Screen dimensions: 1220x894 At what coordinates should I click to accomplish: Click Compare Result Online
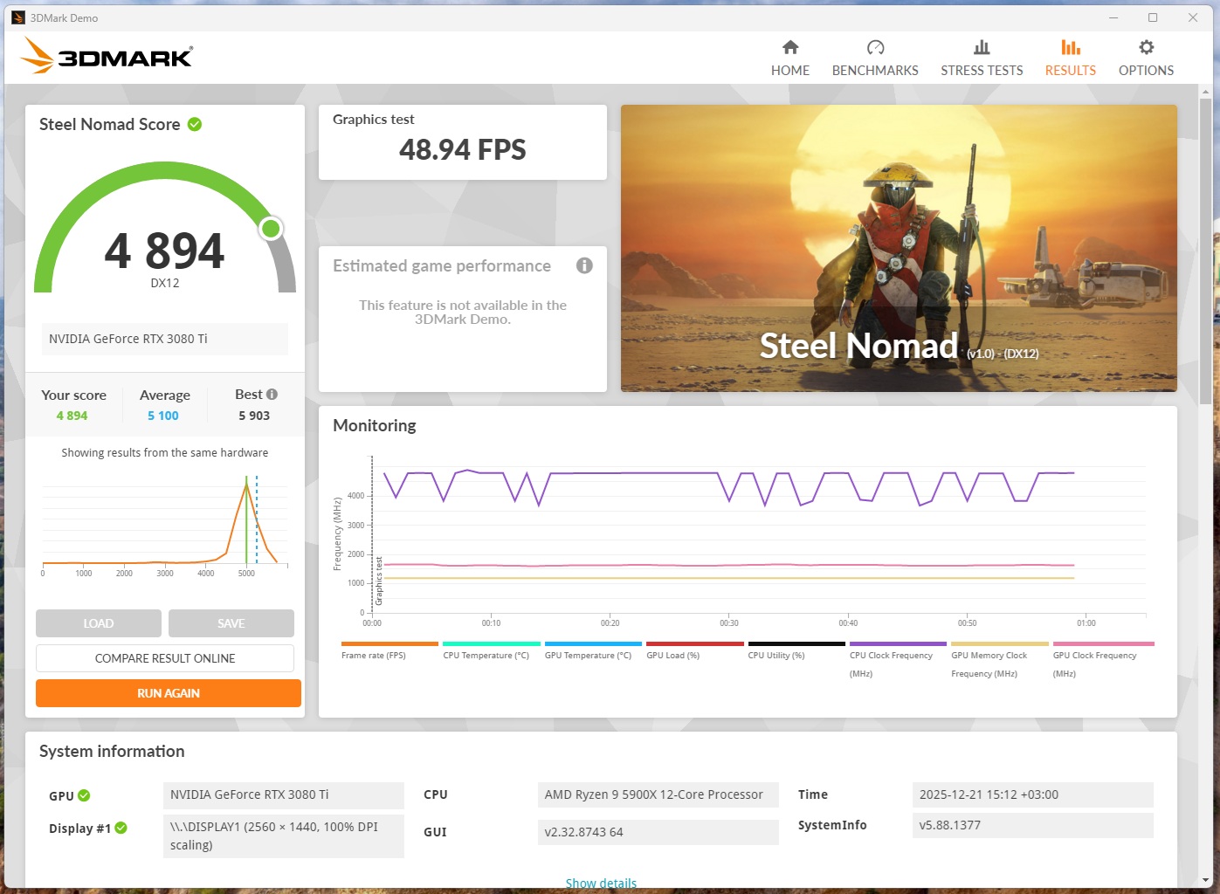point(165,658)
